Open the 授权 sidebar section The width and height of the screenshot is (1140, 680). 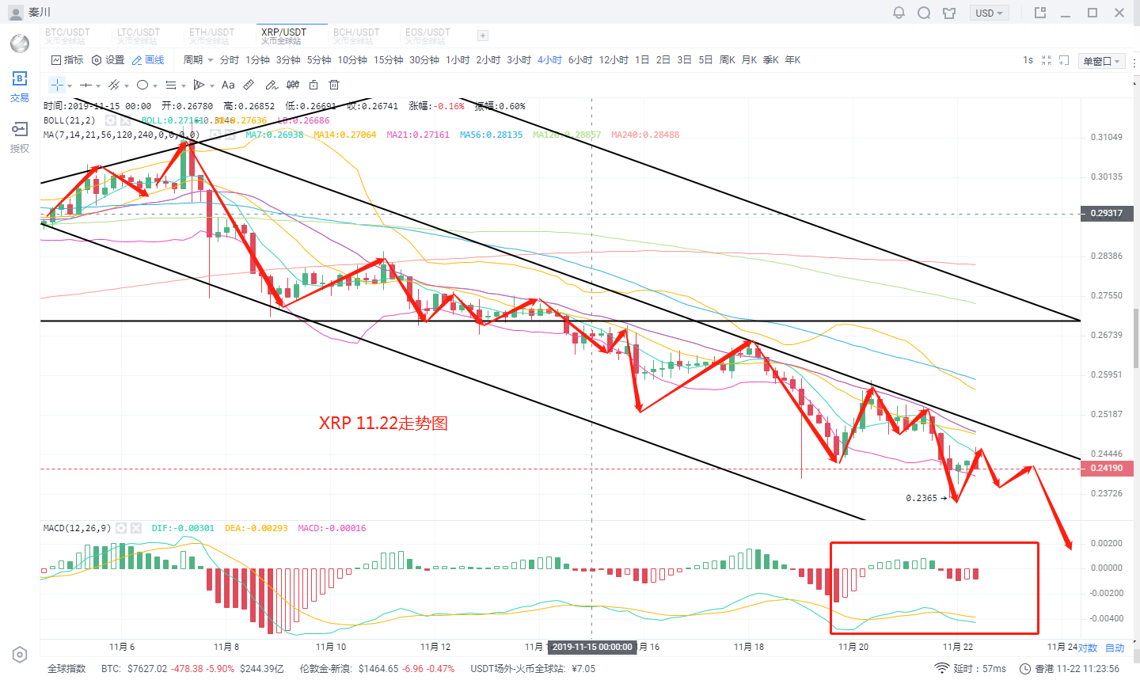[x=20, y=137]
